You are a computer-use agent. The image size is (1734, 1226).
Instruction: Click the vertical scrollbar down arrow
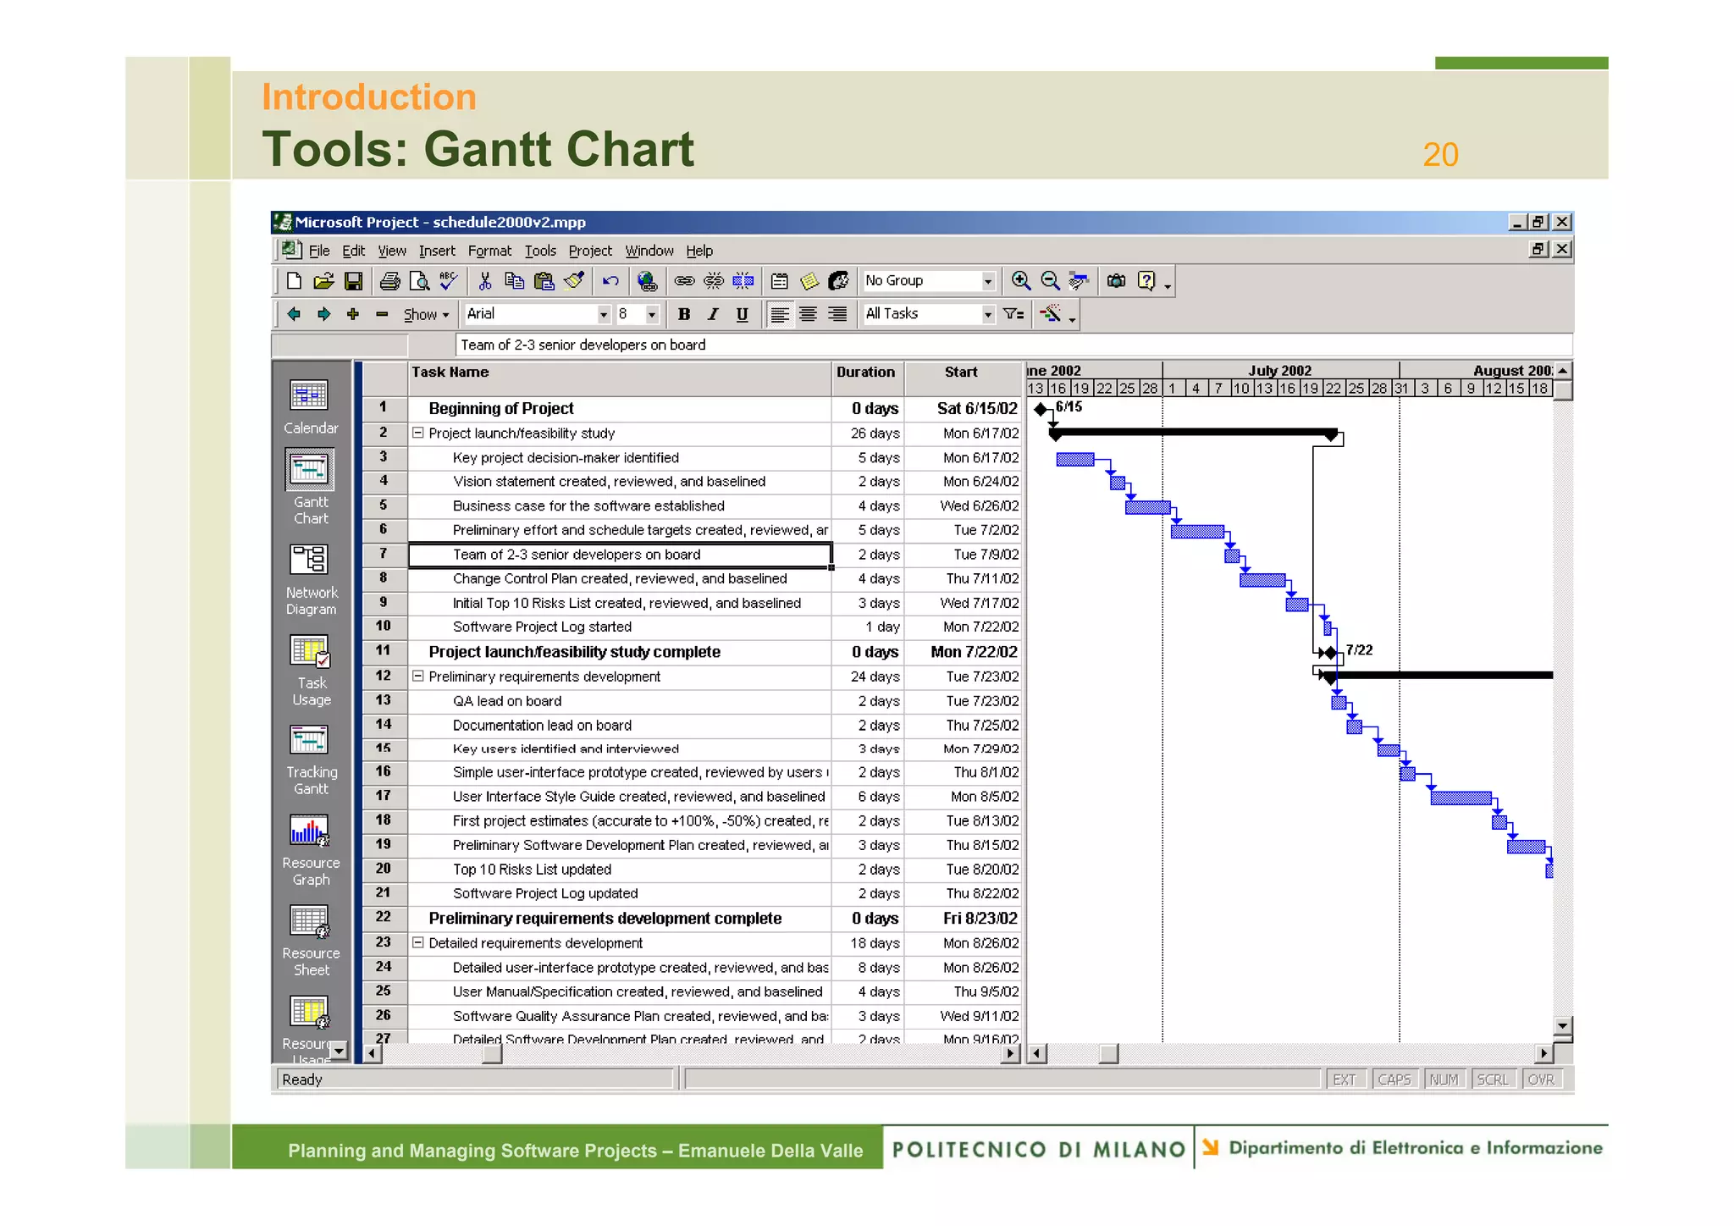[1563, 1025]
